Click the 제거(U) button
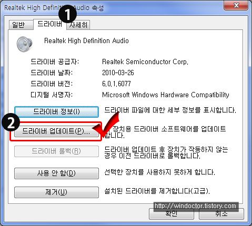 56,192
